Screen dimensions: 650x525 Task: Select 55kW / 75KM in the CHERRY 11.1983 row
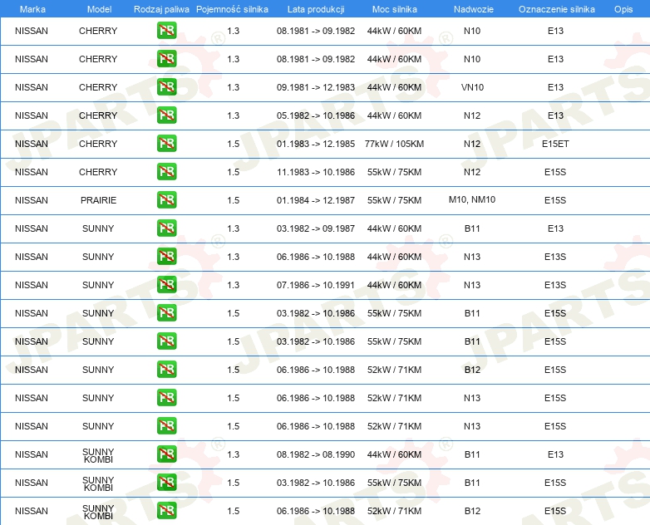click(x=394, y=172)
